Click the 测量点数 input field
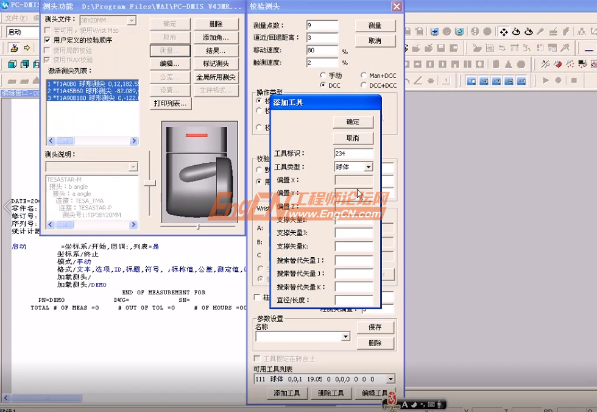This screenshot has width=597, height=412. (322, 25)
